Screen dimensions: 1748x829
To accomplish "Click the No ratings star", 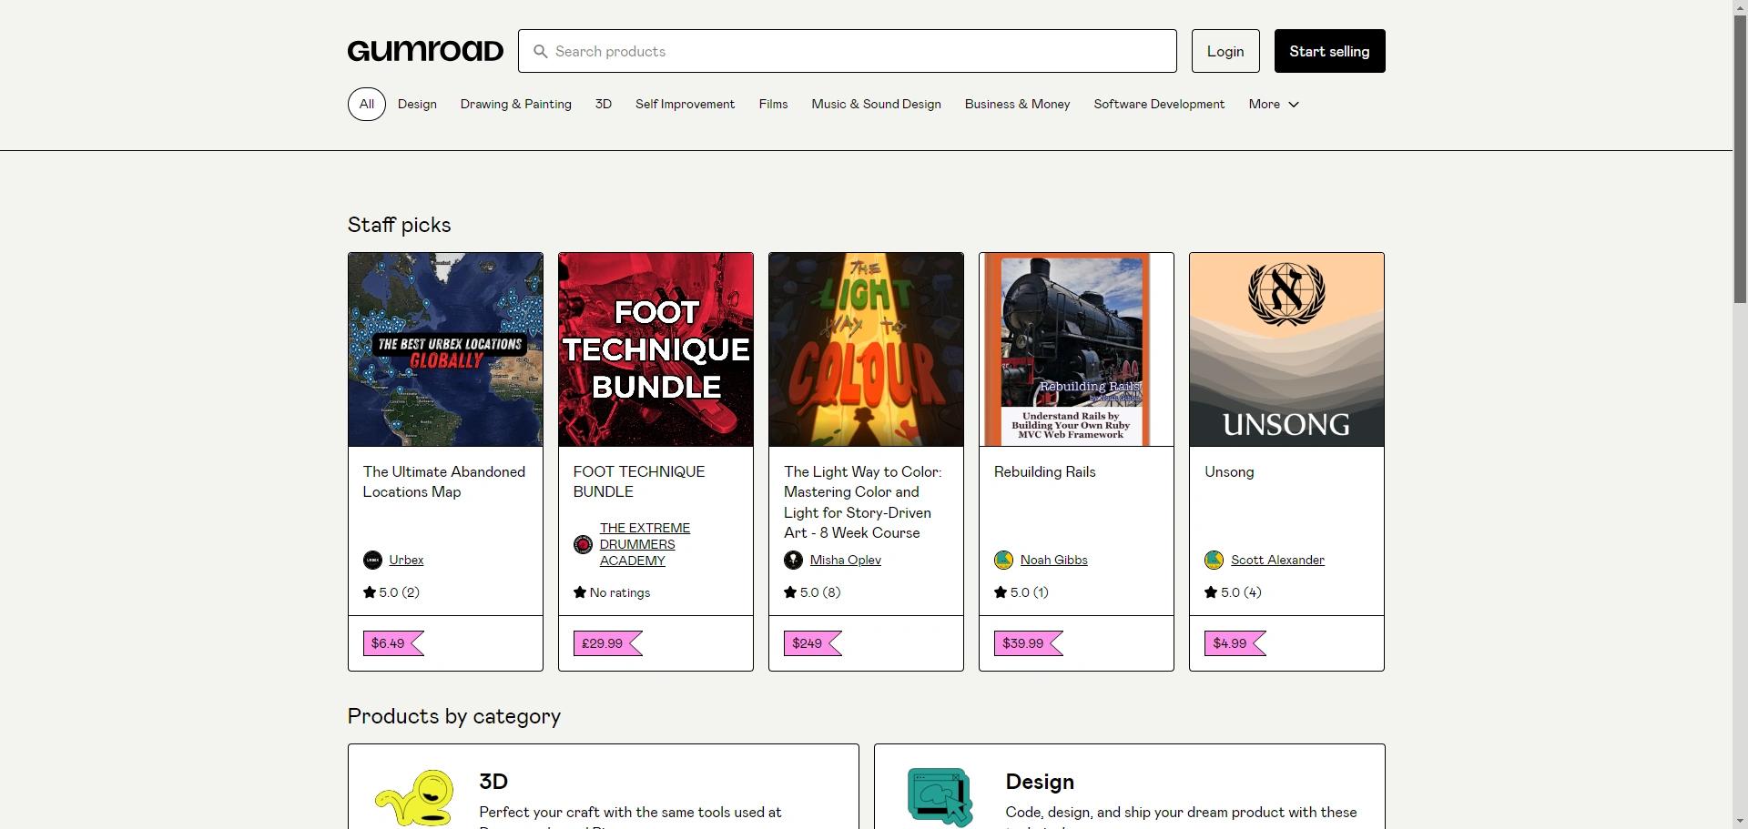I will pos(580,592).
